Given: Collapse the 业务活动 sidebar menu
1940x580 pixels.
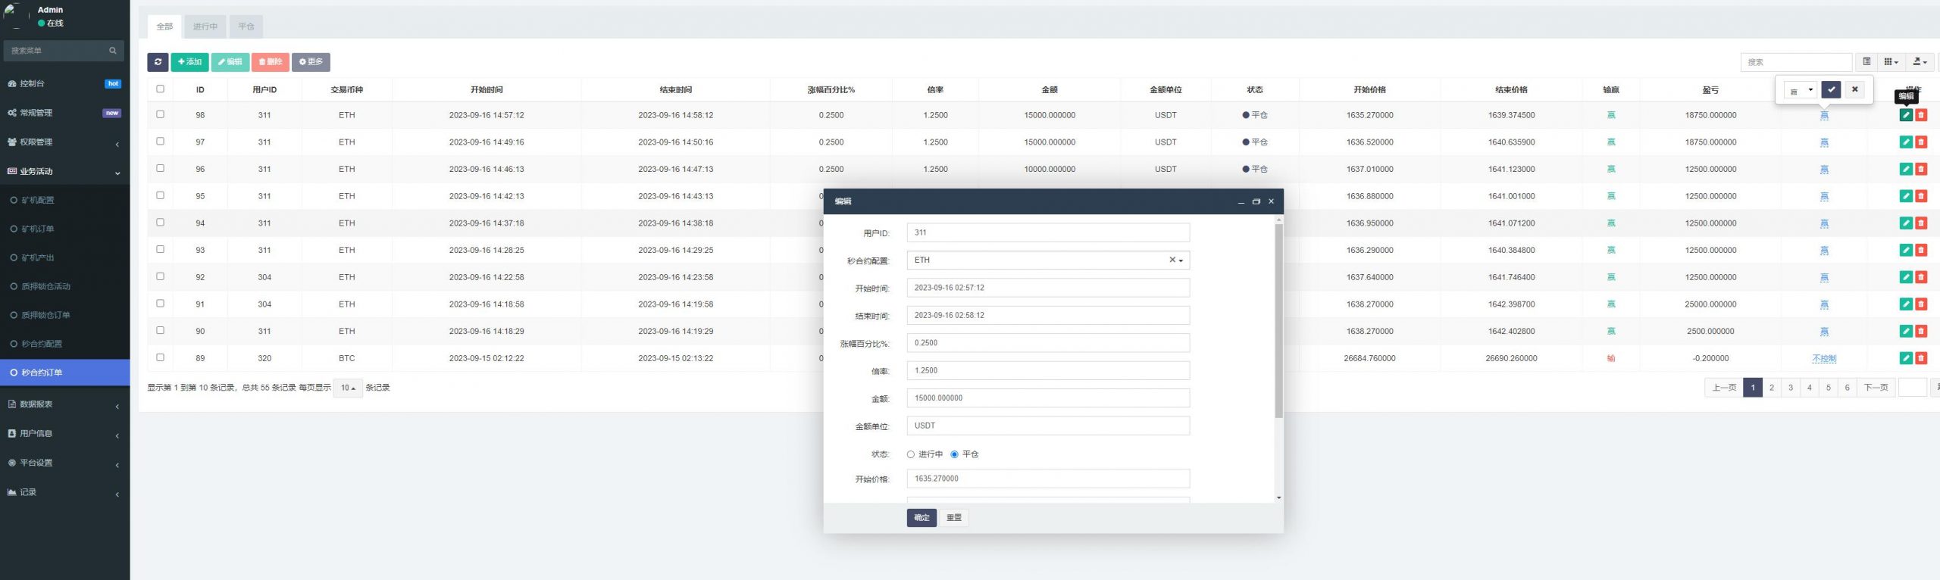Looking at the screenshot, I should pyautogui.click(x=64, y=172).
